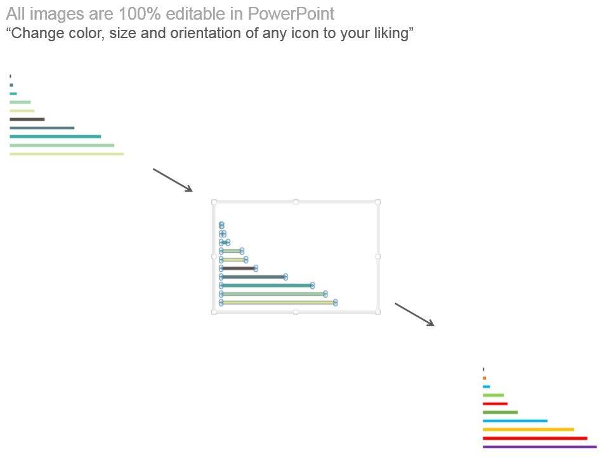Click the "All images are 100% editable" heading
This screenshot has width=609, height=457.
(170, 14)
